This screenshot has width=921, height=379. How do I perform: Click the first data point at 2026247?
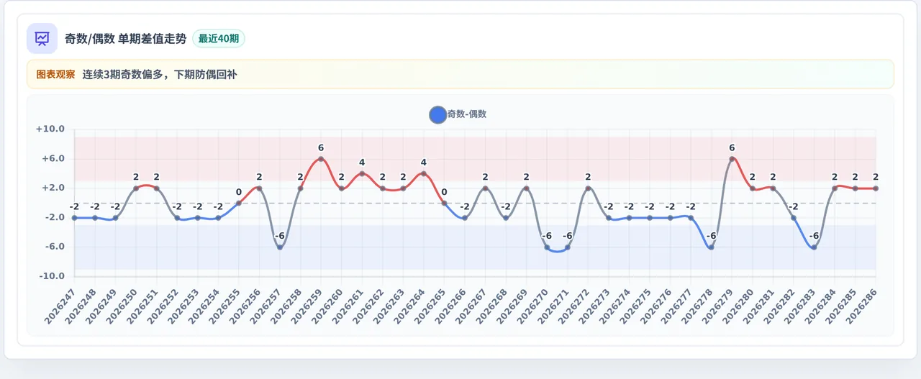coord(74,218)
